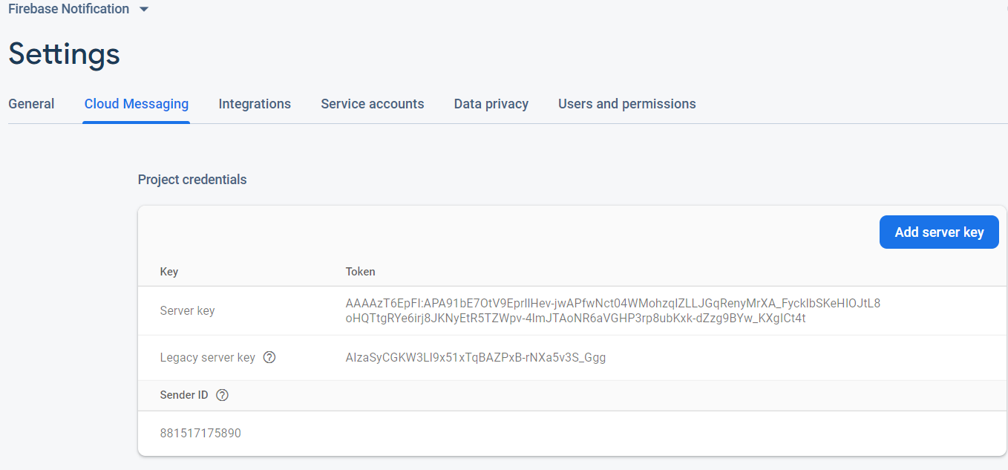This screenshot has width=1008, height=470.
Task: Click the Sender ID number 881517175890
Action: pos(200,433)
